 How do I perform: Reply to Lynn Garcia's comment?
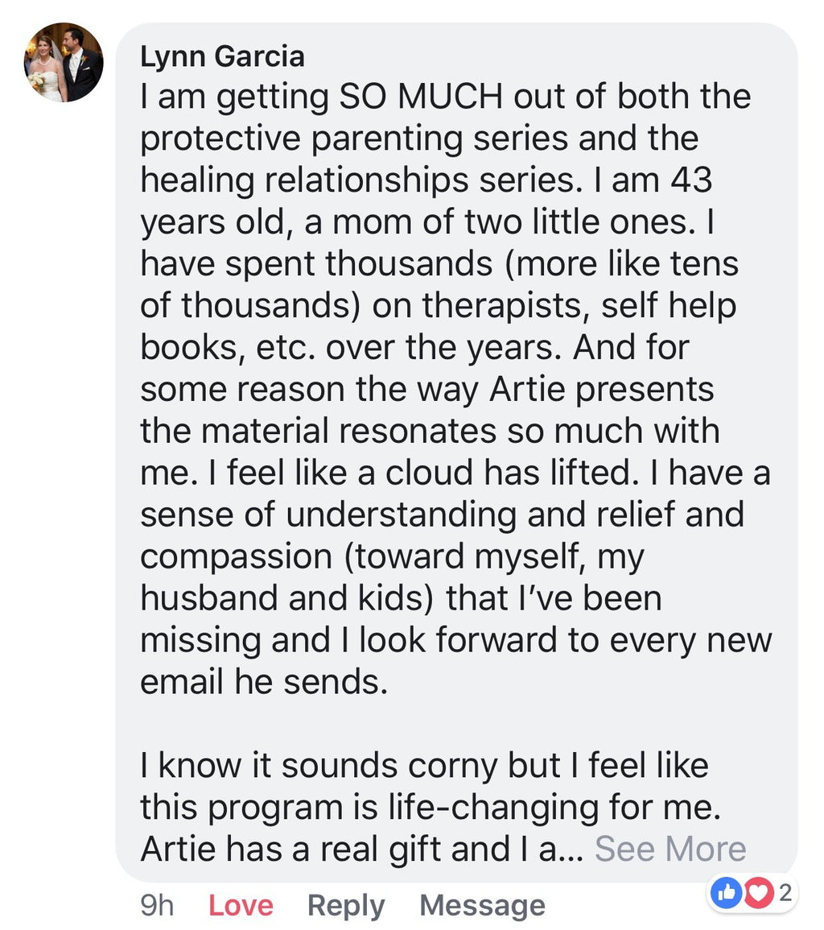346,905
